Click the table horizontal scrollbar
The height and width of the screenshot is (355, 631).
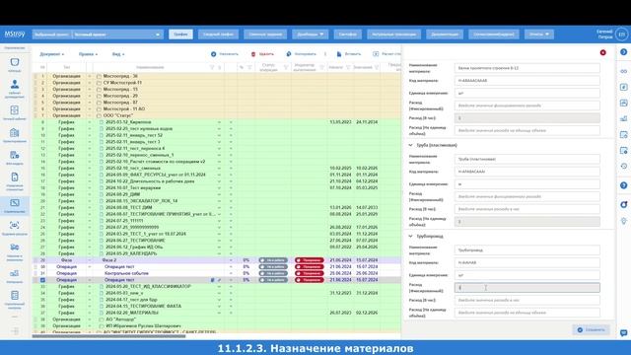(108, 336)
